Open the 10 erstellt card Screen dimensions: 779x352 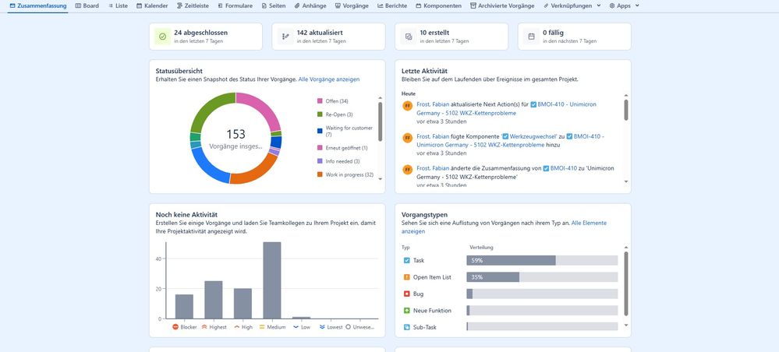(x=451, y=37)
